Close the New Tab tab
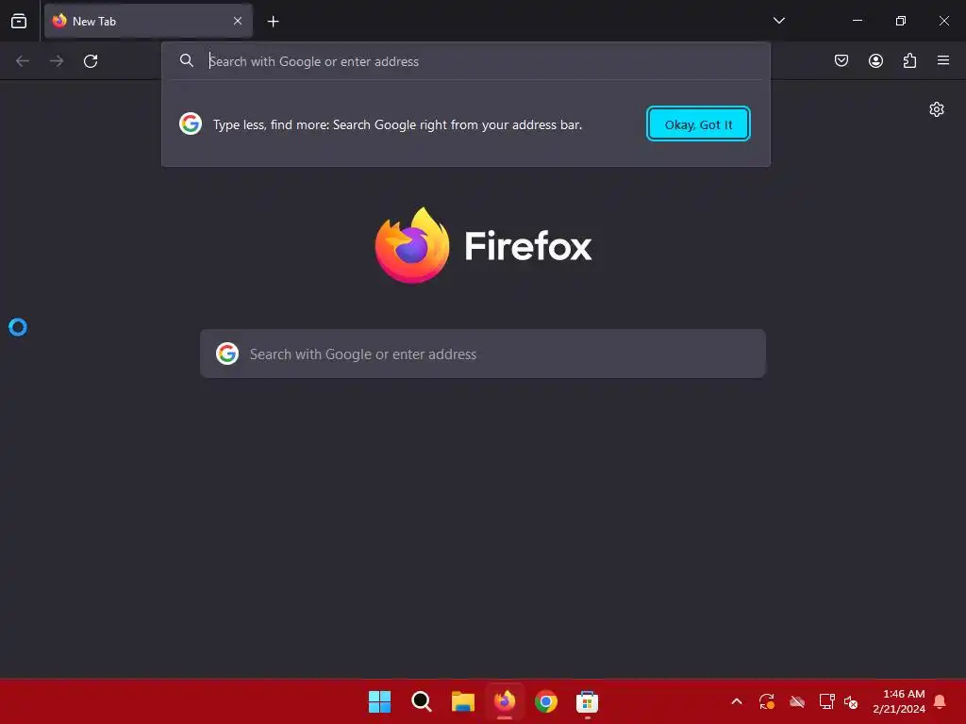The height and width of the screenshot is (724, 966). coord(237,21)
